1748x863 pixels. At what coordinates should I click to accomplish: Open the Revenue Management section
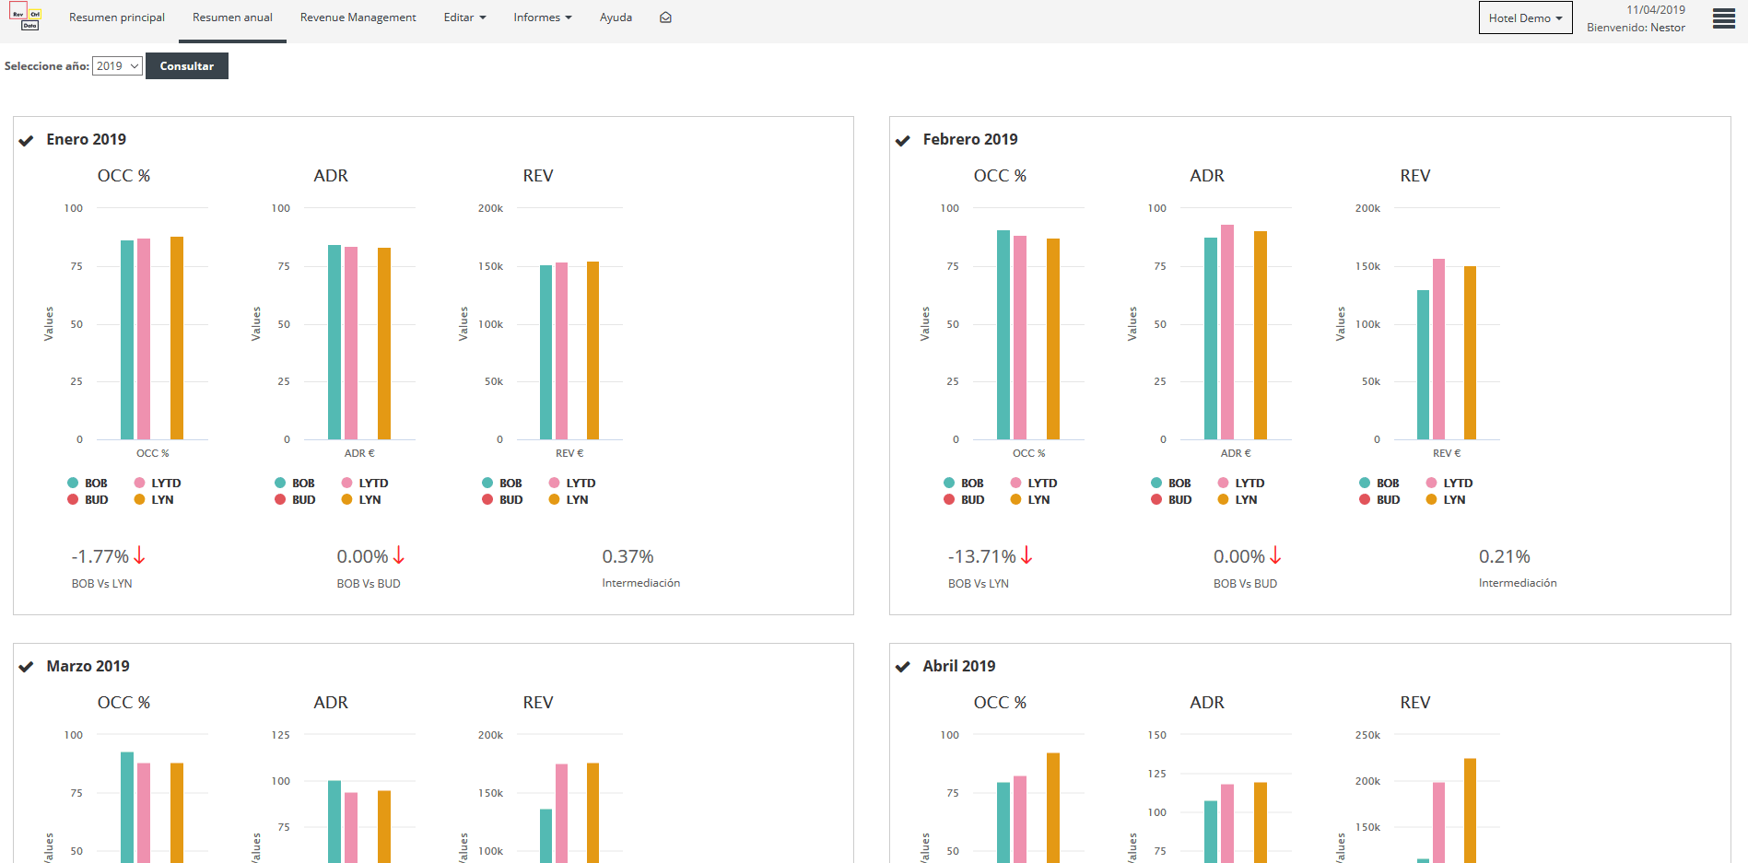[358, 17]
